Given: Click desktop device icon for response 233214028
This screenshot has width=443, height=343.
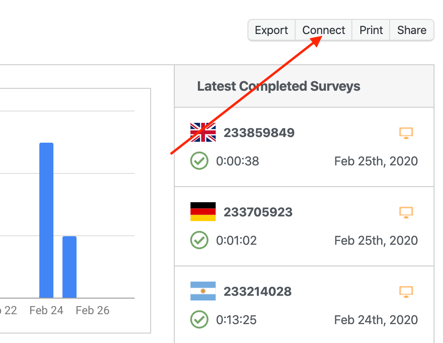Looking at the screenshot, I should tap(406, 292).
